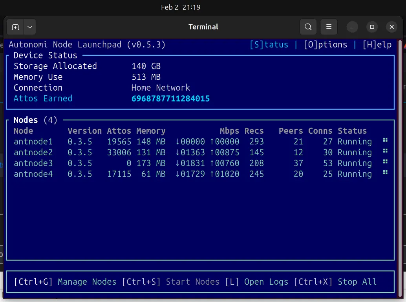406x302 pixels.
Task: Click Attos Earned value 6968787711284015
Action: click(x=171, y=98)
